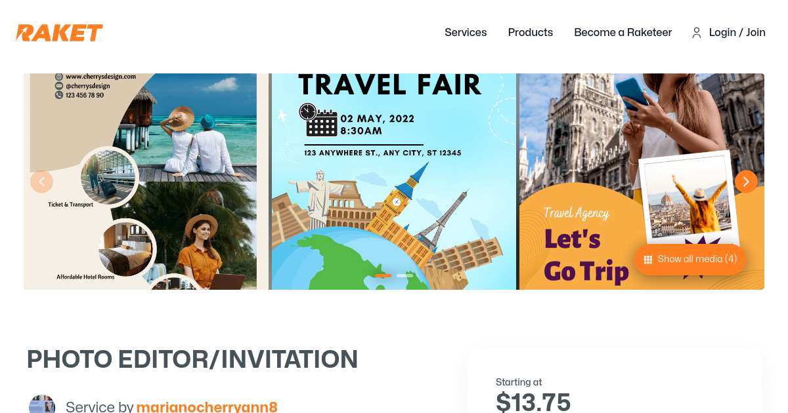The height and width of the screenshot is (413, 788).
Task: Jump to the second carousel indicator
Action: 405,275
